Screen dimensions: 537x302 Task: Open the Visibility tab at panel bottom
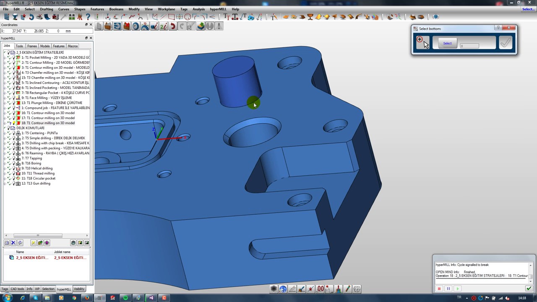pyautogui.click(x=79, y=289)
